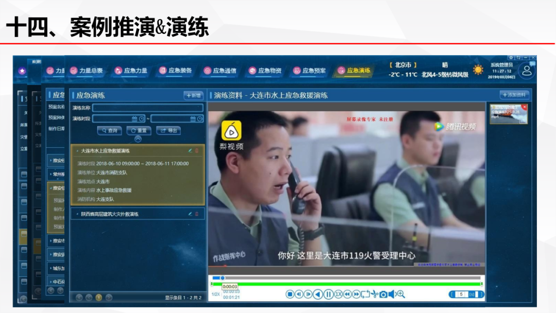Screen dimensions: 556x313
Task: Open the mp4 video thumbnail
Action: coord(509,114)
